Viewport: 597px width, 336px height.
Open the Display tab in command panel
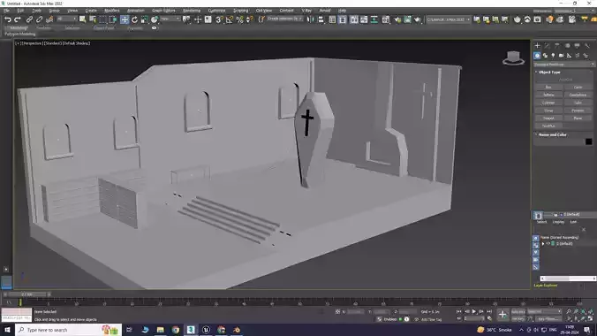point(578,46)
